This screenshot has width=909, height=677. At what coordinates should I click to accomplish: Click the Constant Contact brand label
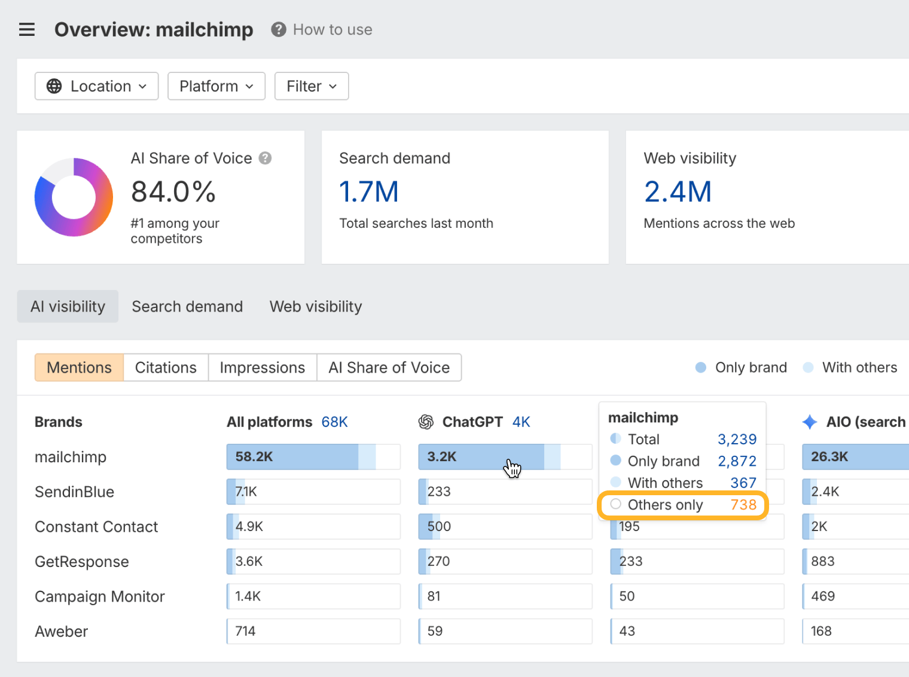[x=96, y=527]
